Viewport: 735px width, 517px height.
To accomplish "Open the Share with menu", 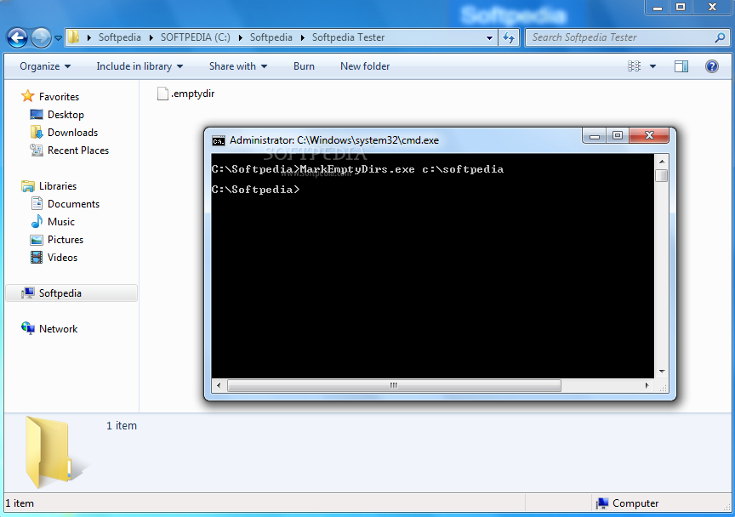I will tap(238, 66).
